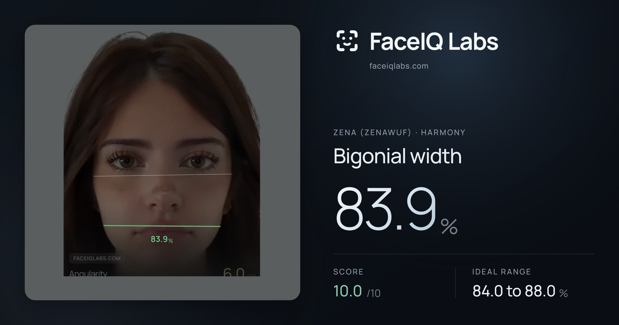The height and width of the screenshot is (325, 619).
Task: Click the 84.0 to 88.0 % range value
Action: click(520, 291)
